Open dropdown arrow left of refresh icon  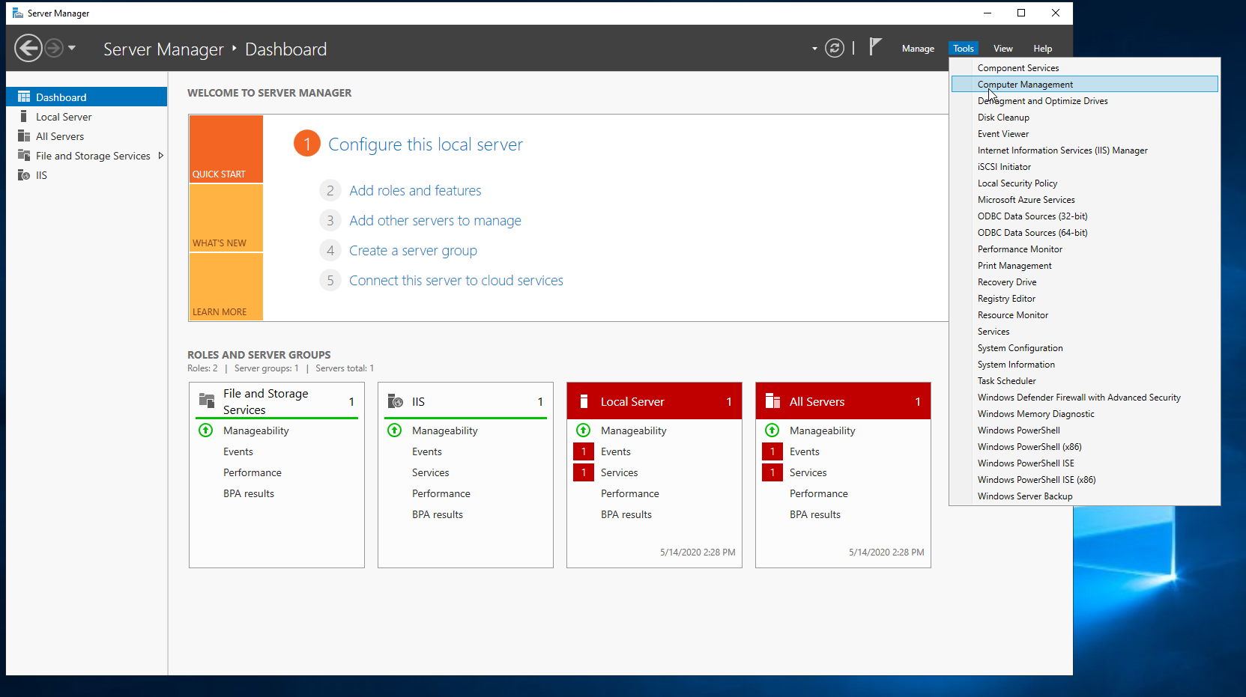[x=814, y=49]
